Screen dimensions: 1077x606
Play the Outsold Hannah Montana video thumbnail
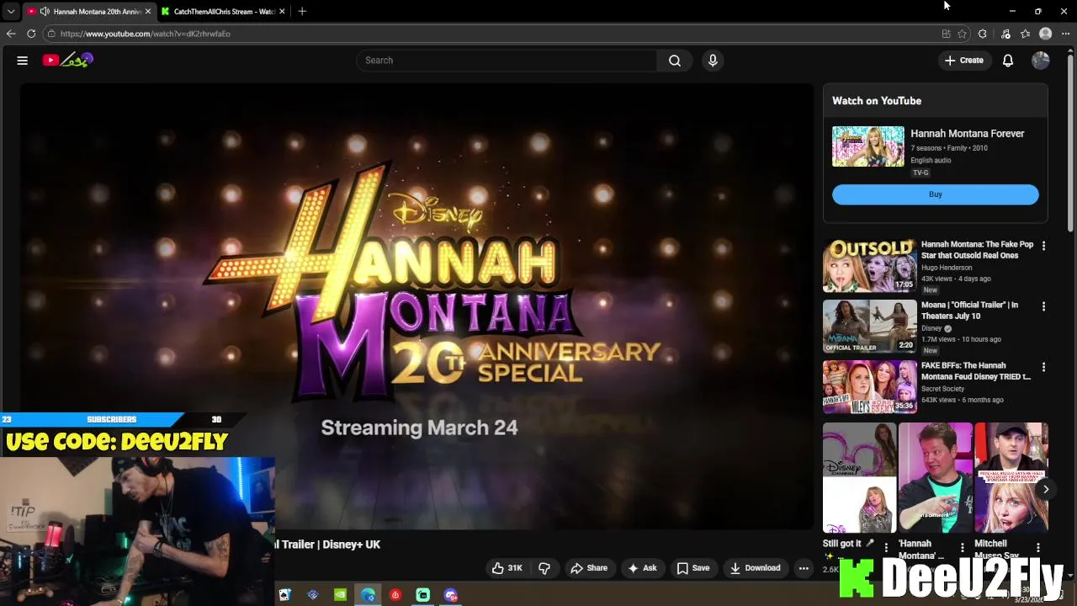[x=870, y=265]
